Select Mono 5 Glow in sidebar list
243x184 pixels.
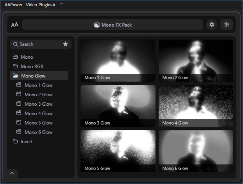click(x=39, y=123)
